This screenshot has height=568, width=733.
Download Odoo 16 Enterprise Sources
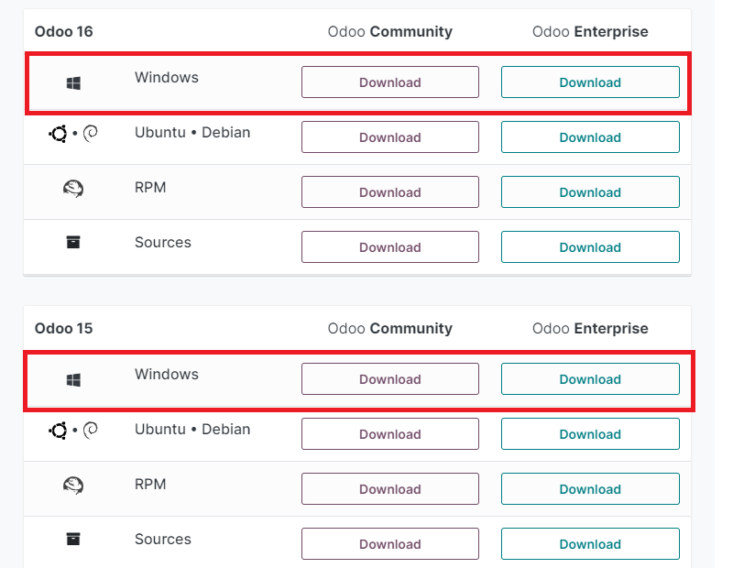(590, 247)
